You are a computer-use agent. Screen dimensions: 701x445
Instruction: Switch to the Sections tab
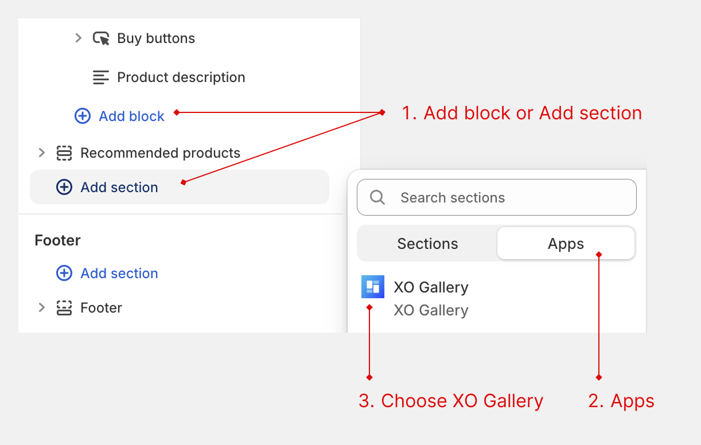coord(427,244)
